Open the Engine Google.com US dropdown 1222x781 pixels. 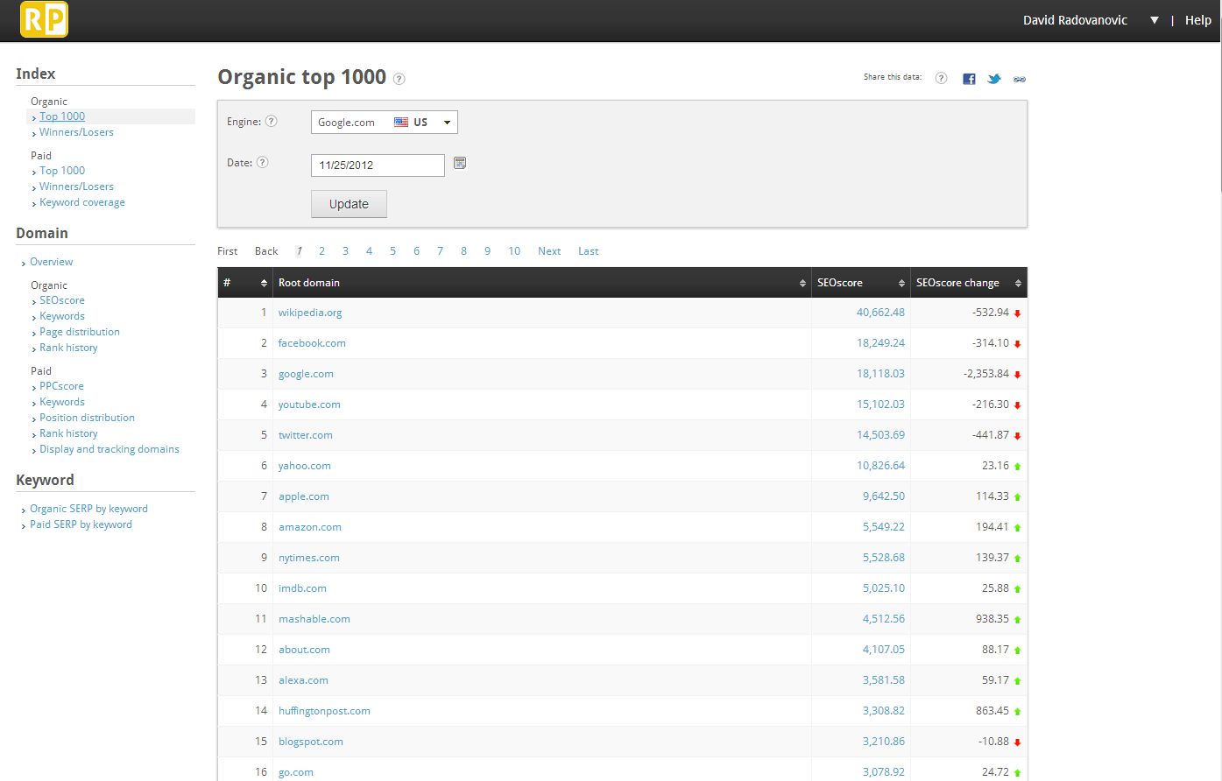point(385,122)
